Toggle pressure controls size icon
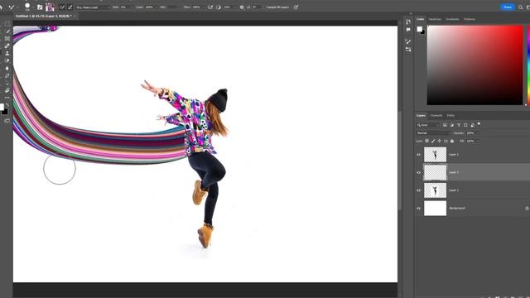The height and width of the screenshot is (298, 530). (296, 7)
